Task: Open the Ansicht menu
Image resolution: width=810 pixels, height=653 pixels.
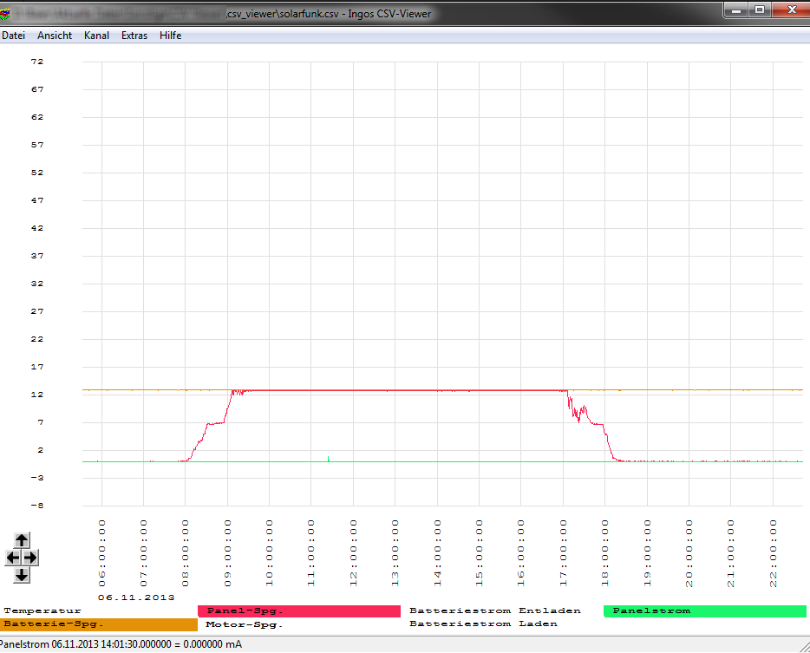Action: click(x=55, y=36)
